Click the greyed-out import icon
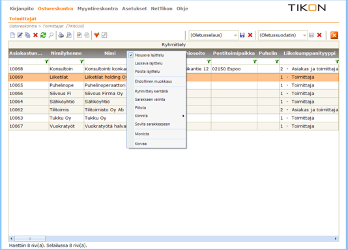Image resolution: width=348 pixels, height=250 pixels. coord(87,35)
